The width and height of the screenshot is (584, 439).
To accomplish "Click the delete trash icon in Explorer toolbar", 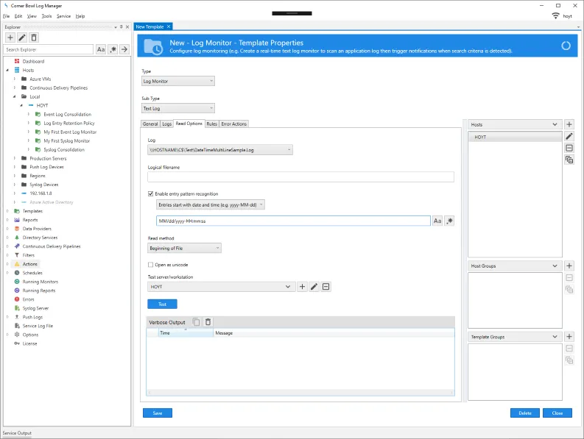I will 34,38.
